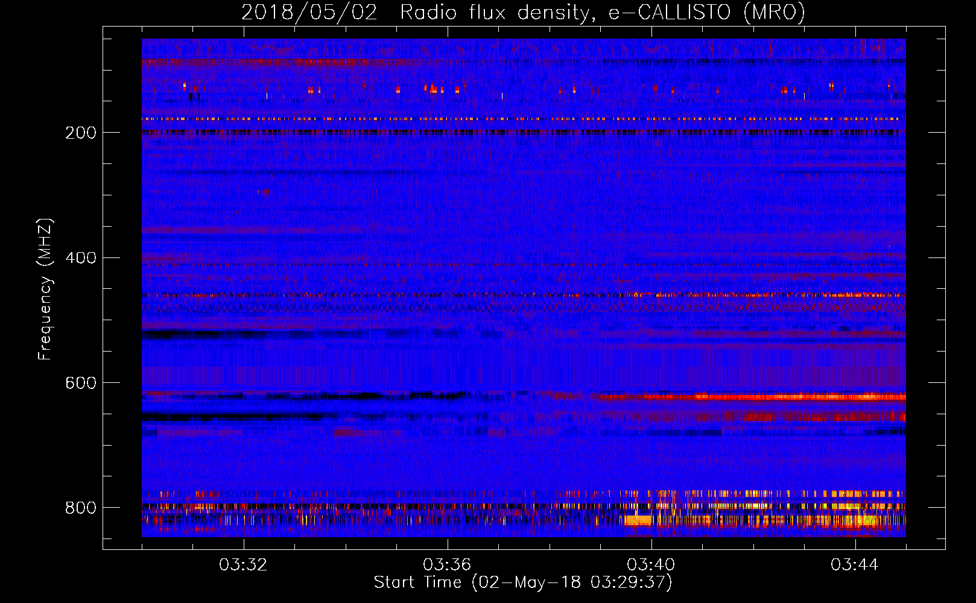Image resolution: width=976 pixels, height=603 pixels.
Task: Click the yellow burst near 820 MHz at 03:40
Action: 637,520
